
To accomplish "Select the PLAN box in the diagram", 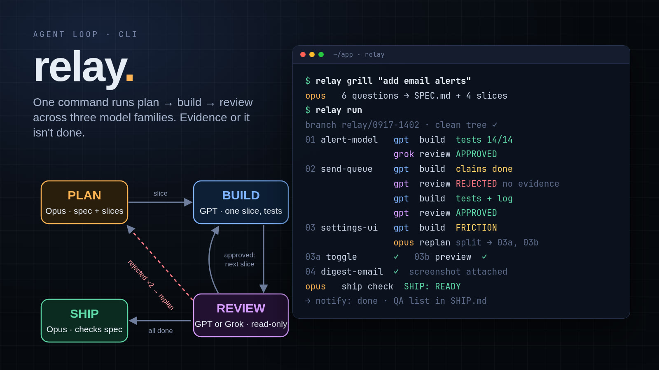I will 84,202.
